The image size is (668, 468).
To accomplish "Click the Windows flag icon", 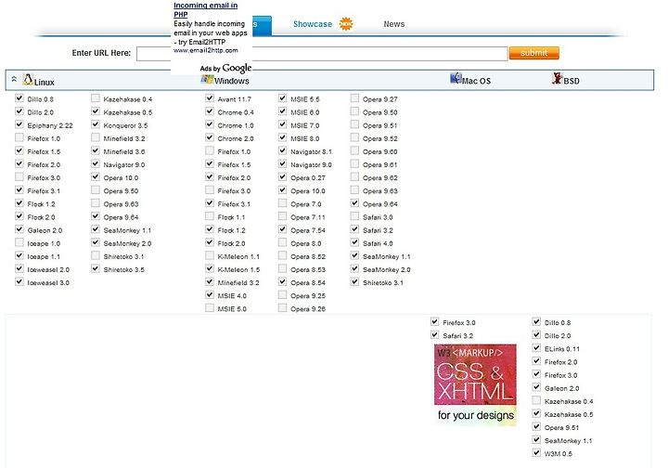I will point(207,79).
